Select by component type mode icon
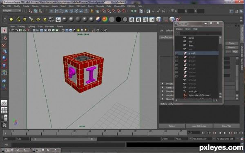The height and width of the screenshot is (153, 245). click(40, 11)
